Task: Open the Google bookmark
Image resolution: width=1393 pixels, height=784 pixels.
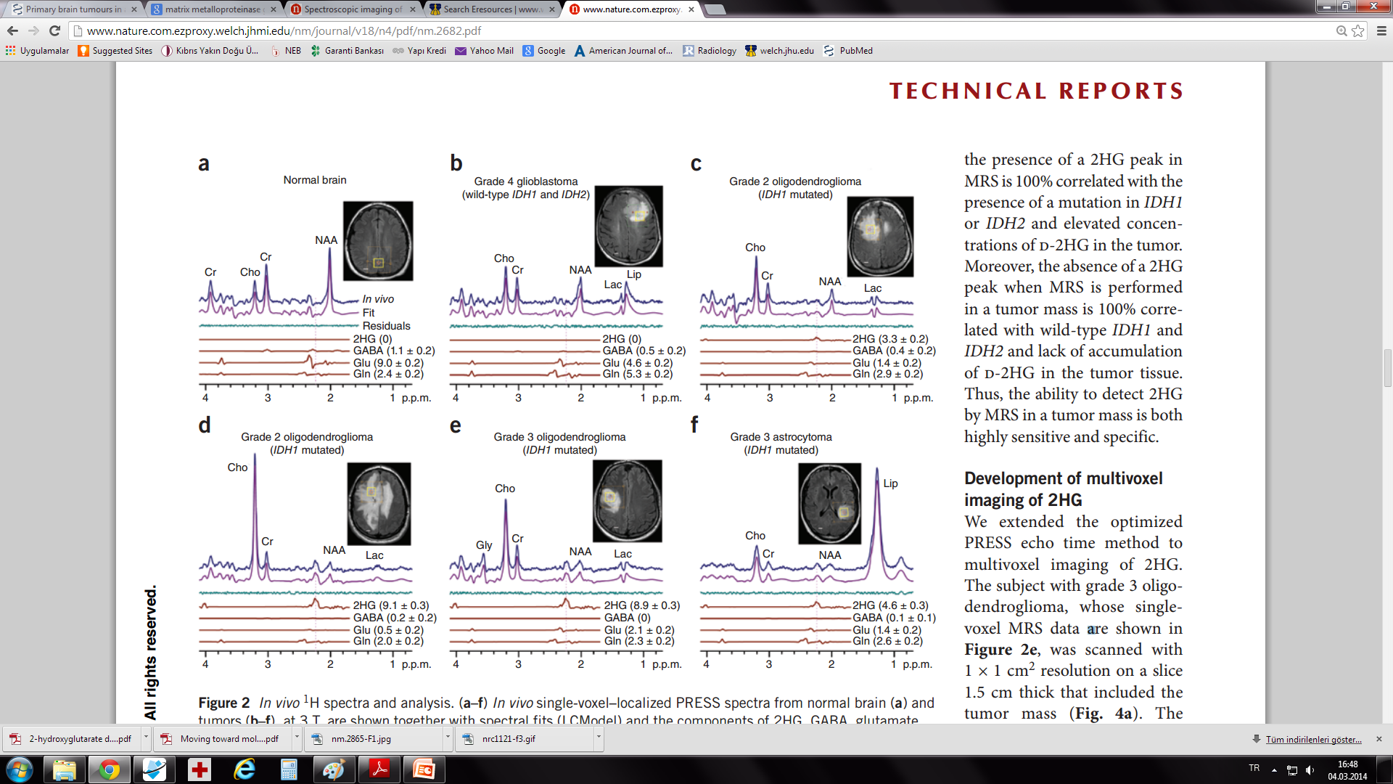Action: click(544, 51)
